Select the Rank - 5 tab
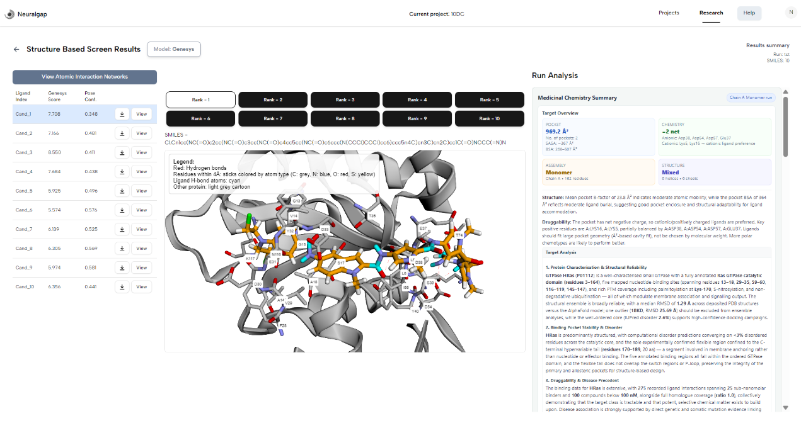Image resolution: width=801 pixels, height=423 pixels. pos(490,99)
